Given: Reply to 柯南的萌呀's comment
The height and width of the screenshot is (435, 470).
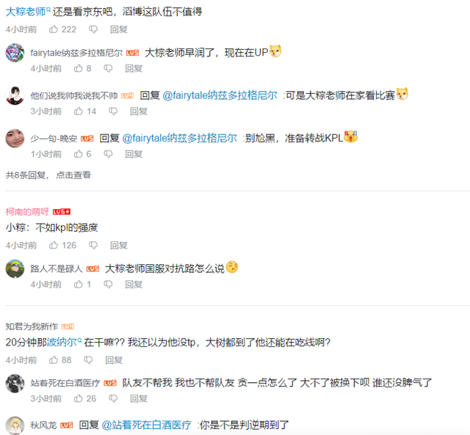Looking at the screenshot, I should click(119, 245).
